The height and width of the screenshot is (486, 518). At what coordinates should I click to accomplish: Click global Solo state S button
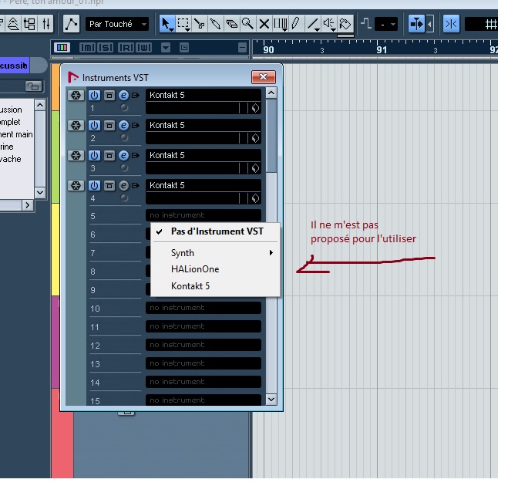tap(106, 48)
